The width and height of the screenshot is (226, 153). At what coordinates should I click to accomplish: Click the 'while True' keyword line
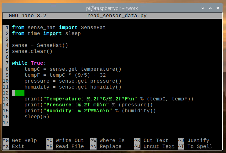pos(29,63)
